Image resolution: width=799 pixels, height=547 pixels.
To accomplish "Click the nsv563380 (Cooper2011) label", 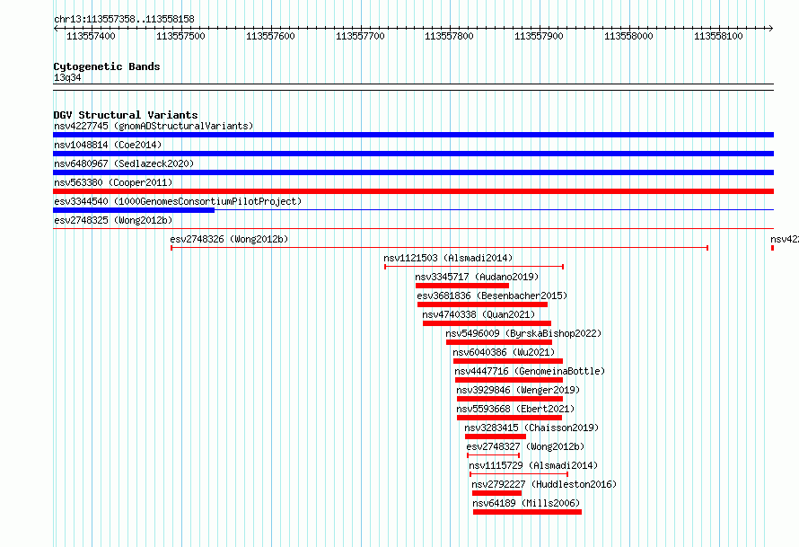I will [x=113, y=182].
